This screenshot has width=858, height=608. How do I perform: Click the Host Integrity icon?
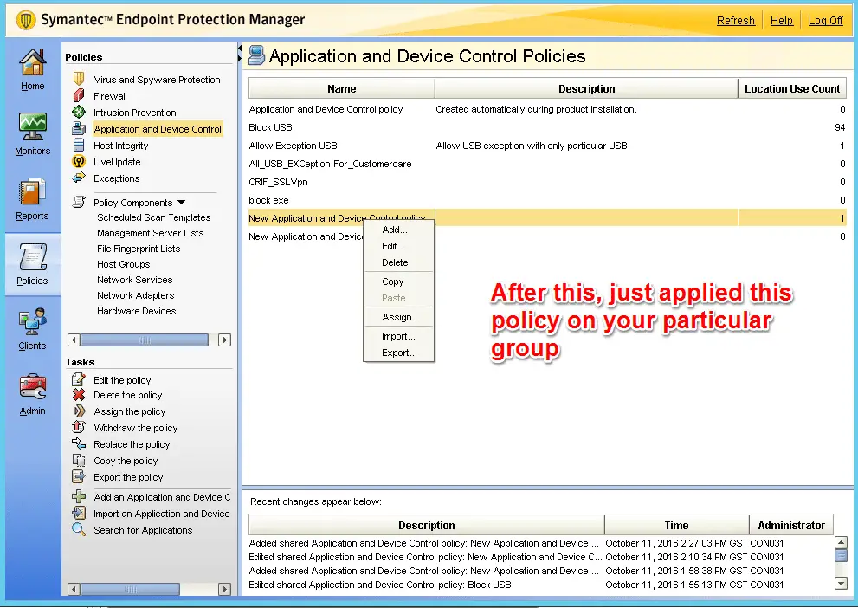click(79, 145)
